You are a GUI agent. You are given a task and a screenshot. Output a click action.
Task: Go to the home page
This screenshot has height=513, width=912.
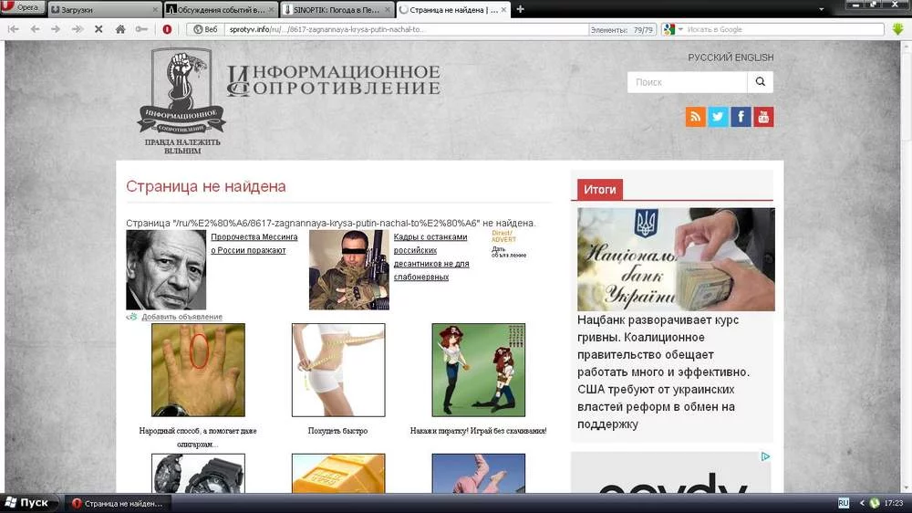coord(120,29)
